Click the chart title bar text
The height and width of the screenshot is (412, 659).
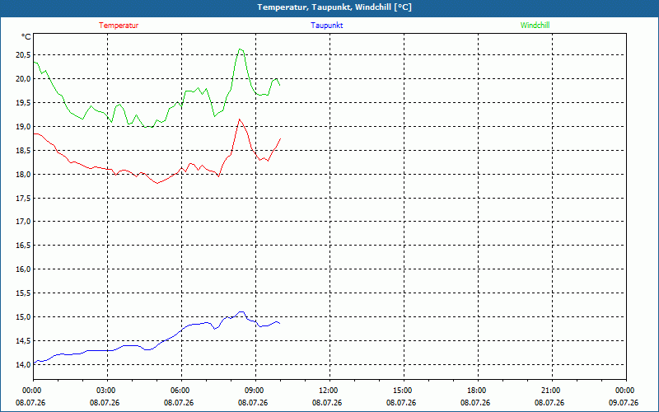[x=334, y=7]
